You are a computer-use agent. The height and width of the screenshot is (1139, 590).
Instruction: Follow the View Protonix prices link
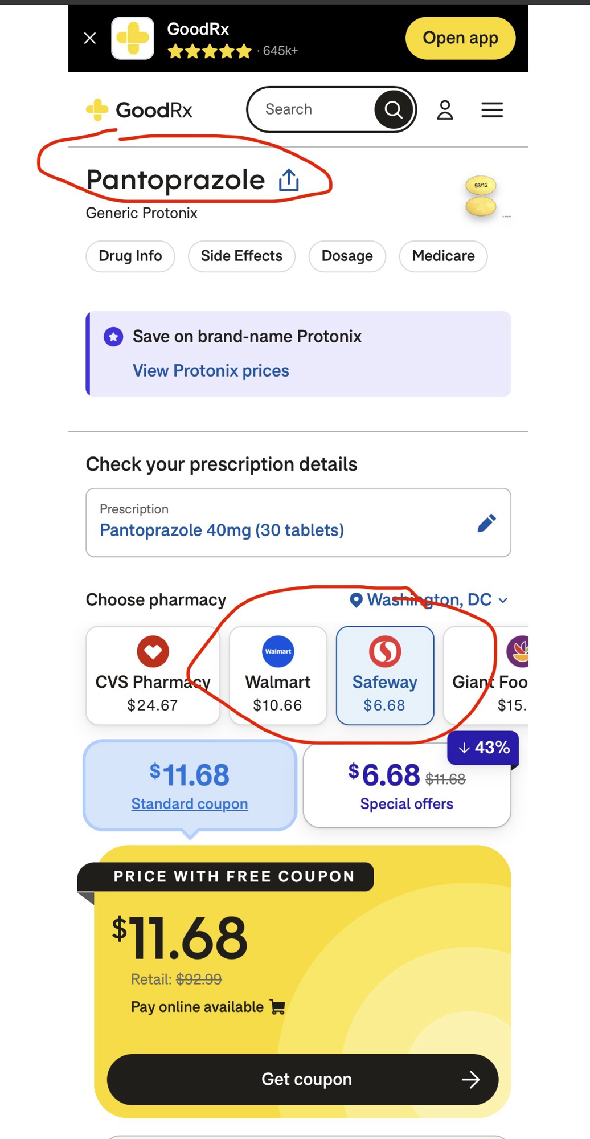coord(211,371)
